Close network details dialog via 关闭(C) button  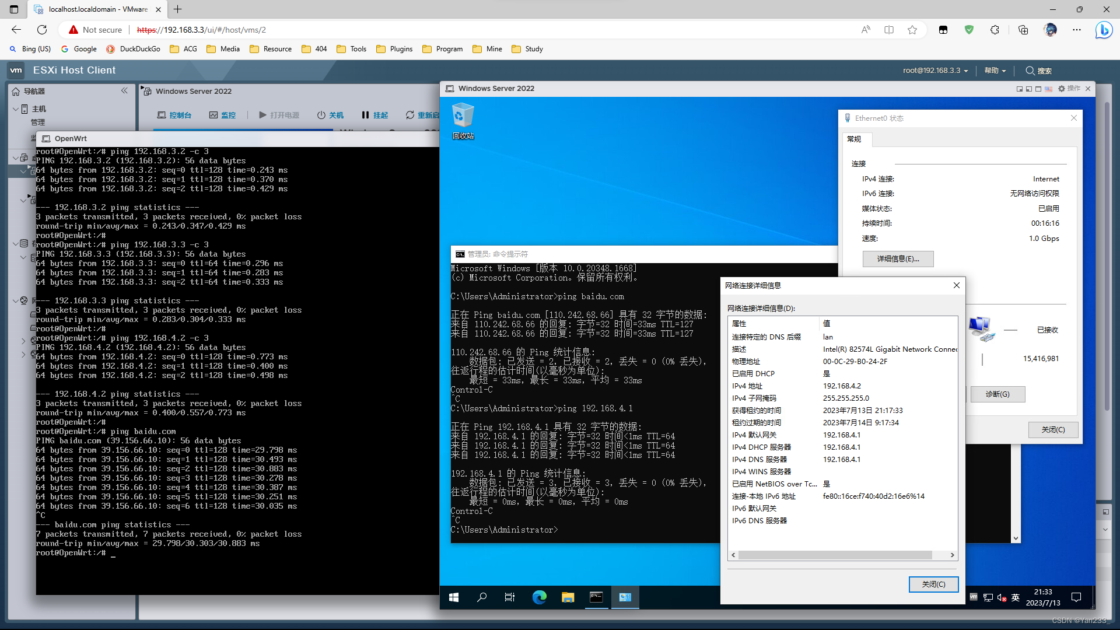[933, 584]
